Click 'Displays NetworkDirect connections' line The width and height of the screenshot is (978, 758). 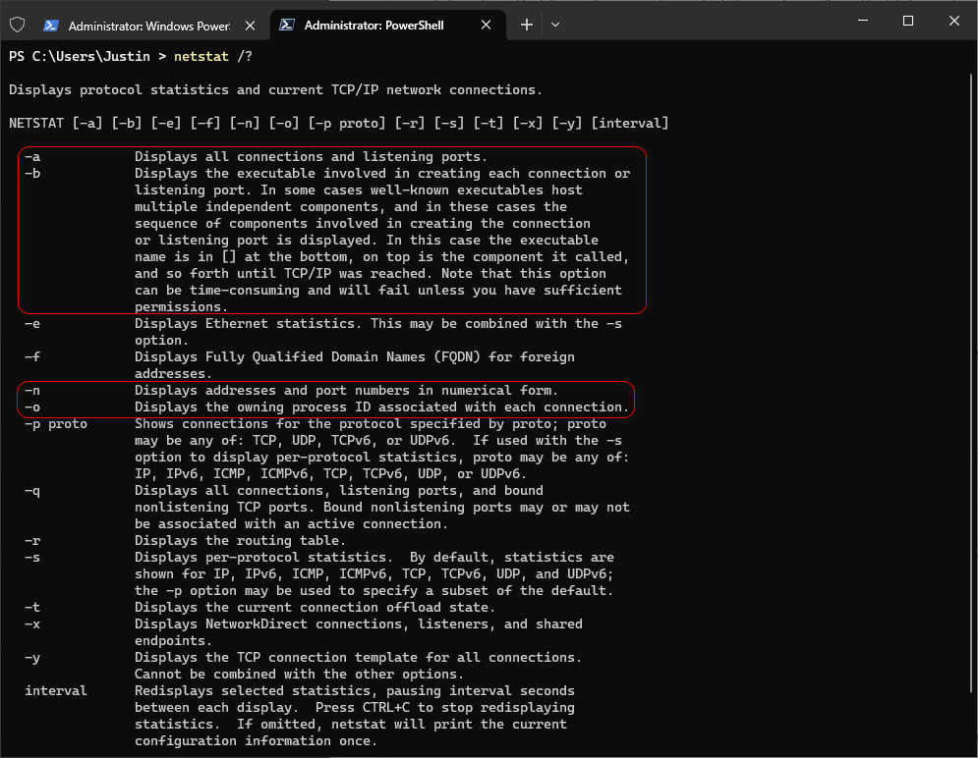[x=359, y=624]
